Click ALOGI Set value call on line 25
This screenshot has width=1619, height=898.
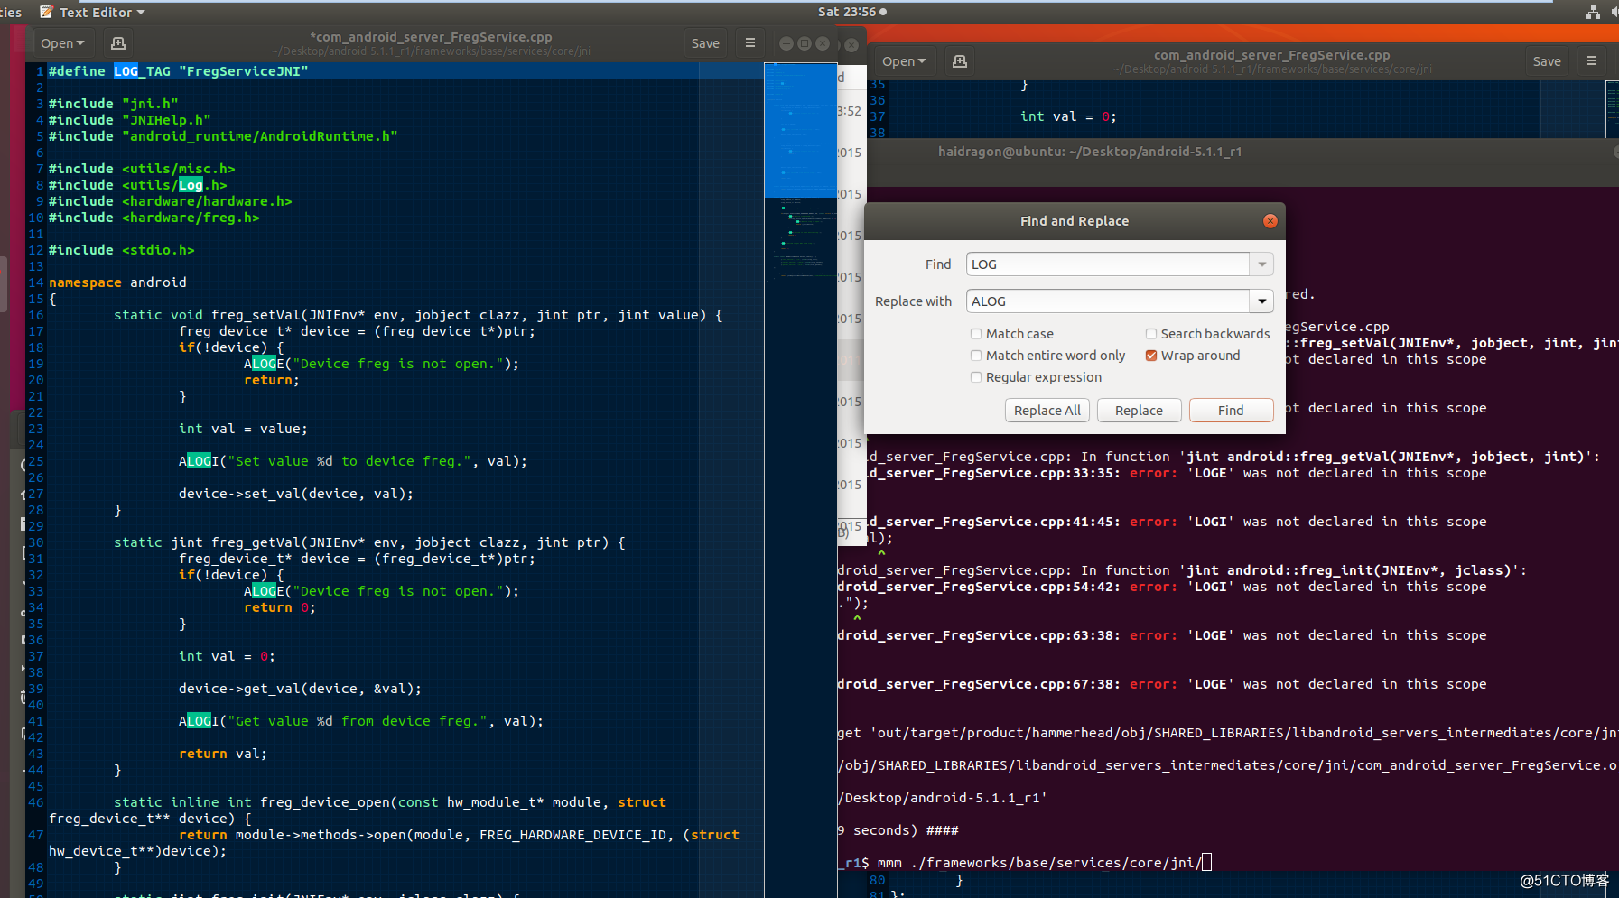click(352, 461)
